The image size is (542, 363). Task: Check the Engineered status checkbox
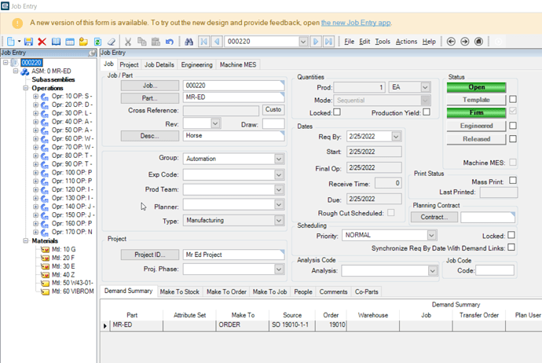[513, 126]
